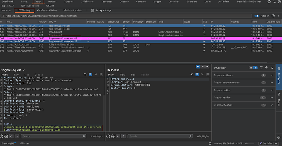Dock Inspector to right layout toggle

coord(255,68)
